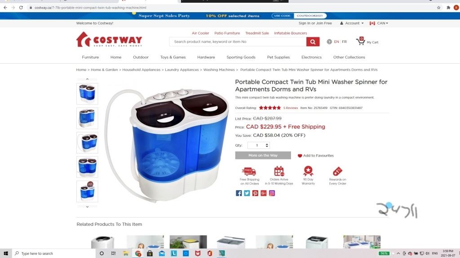The image size is (460, 258).
Task: Open the Electronics menu item
Action: tap(312, 57)
